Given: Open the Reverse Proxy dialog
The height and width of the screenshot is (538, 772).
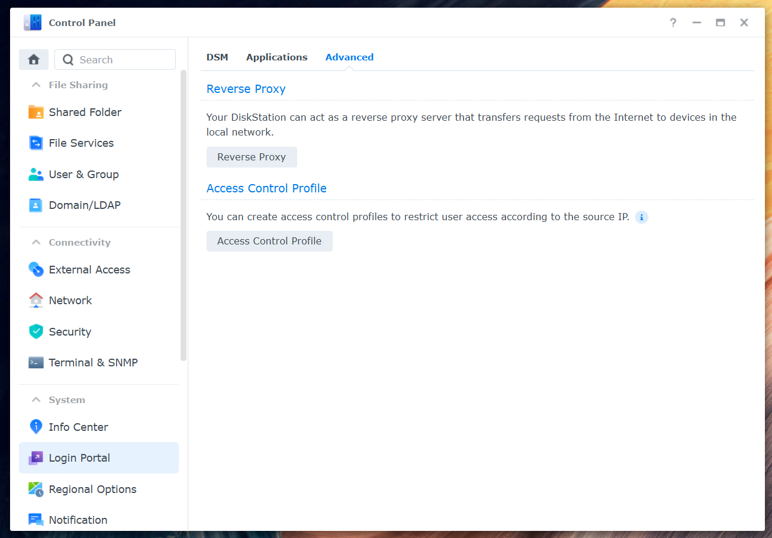Looking at the screenshot, I should (x=252, y=157).
